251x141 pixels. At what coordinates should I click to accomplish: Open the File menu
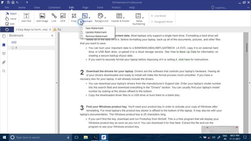(x=7, y=7)
